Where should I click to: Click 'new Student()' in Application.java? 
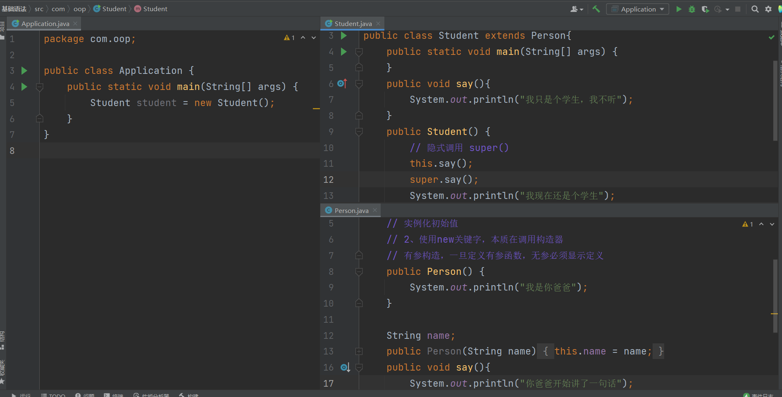pos(231,103)
